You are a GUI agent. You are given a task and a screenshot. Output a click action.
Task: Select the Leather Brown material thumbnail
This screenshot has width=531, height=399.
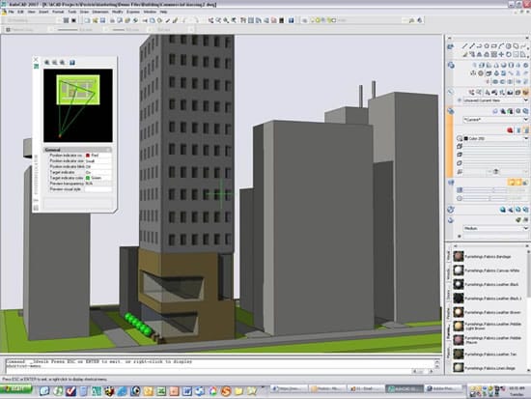(x=459, y=312)
